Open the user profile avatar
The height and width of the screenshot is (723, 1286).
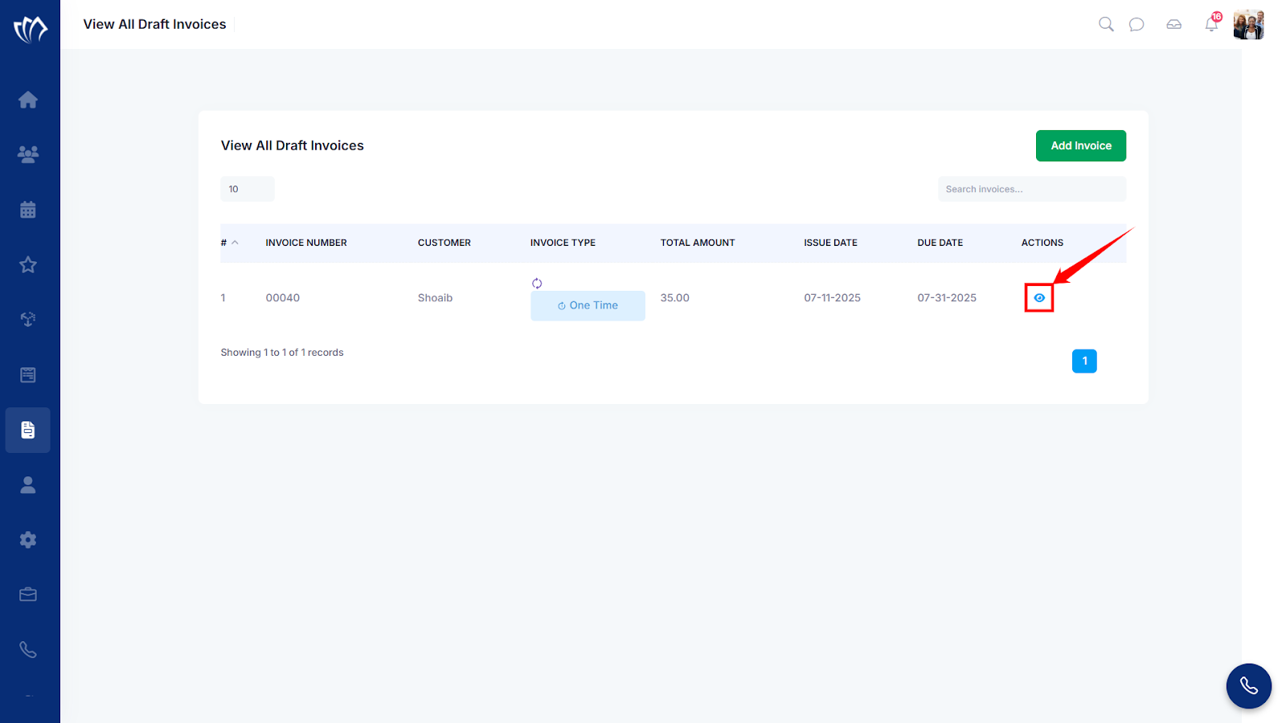click(x=1249, y=25)
